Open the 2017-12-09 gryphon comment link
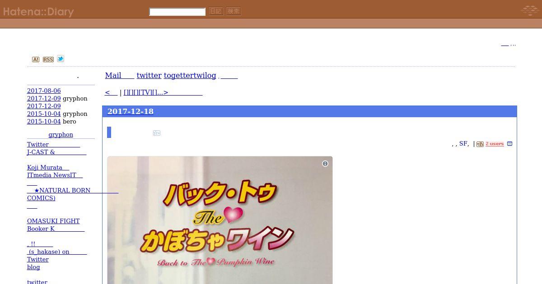The height and width of the screenshot is (284, 542). (44, 98)
